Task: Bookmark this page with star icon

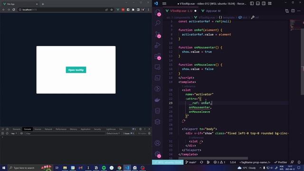Action: click(x=112, y=9)
